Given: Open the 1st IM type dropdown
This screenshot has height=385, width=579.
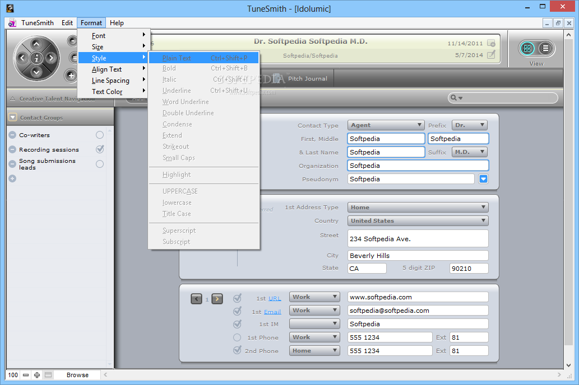Looking at the screenshot, I should [314, 324].
